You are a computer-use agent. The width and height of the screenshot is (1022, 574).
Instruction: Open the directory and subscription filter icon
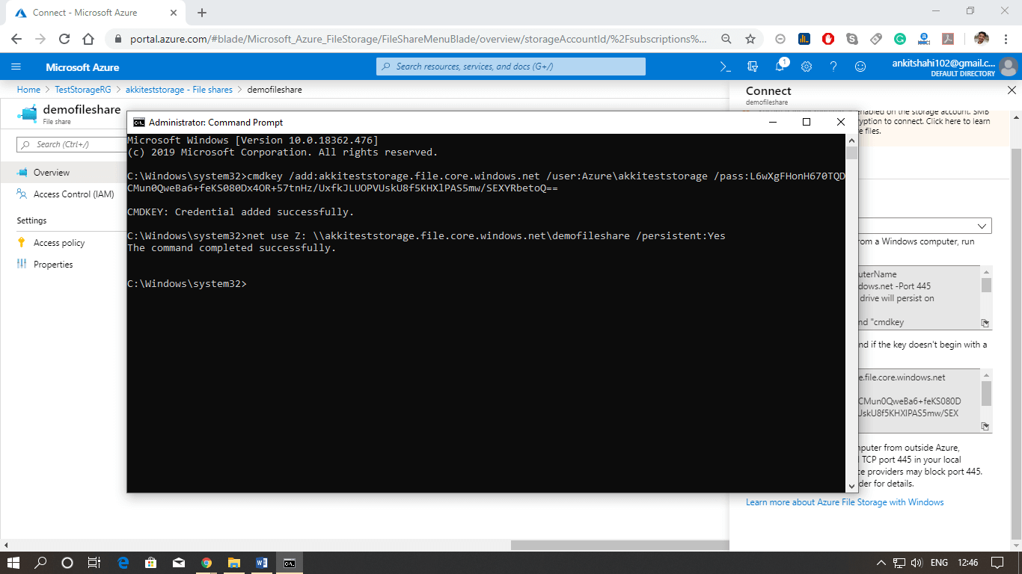753,67
